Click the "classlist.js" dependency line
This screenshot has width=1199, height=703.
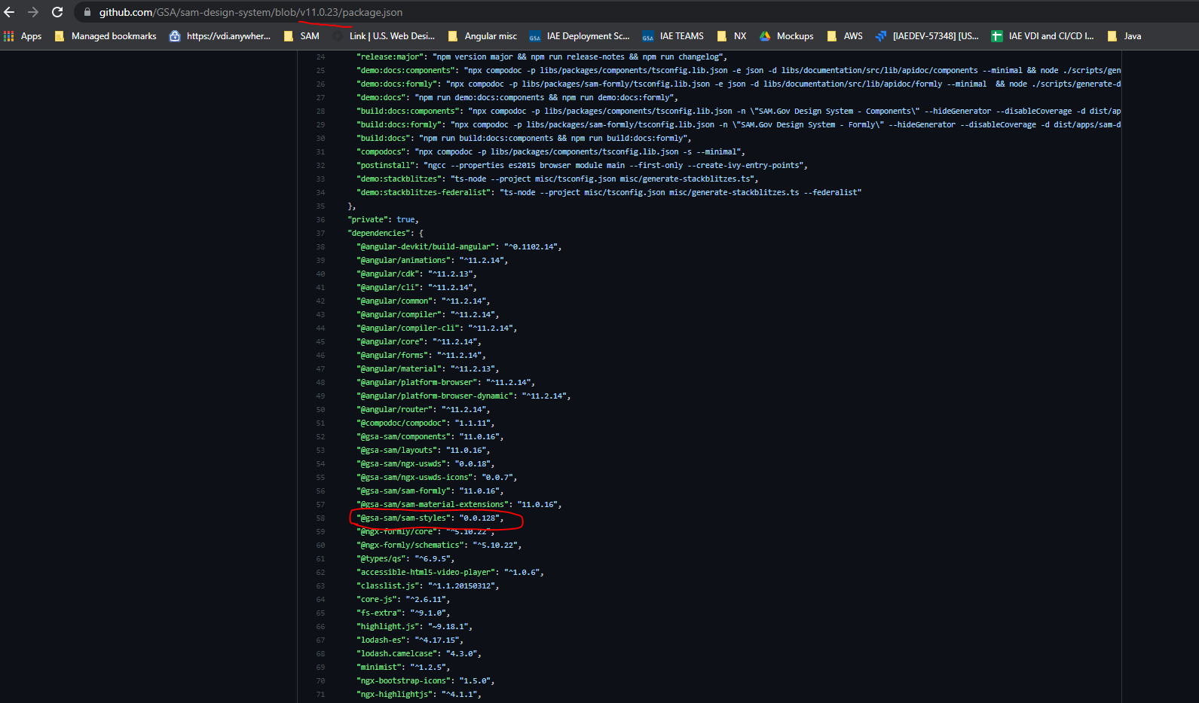click(428, 586)
